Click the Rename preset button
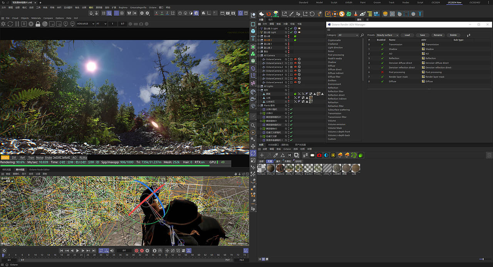Image resolution: width=493 pixels, height=267 pixels. [x=438, y=35]
